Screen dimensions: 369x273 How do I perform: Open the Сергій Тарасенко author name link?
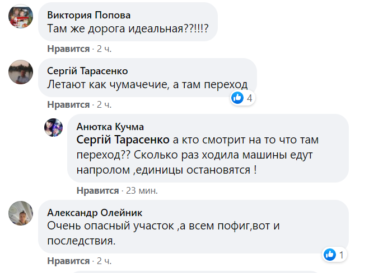click(x=87, y=71)
